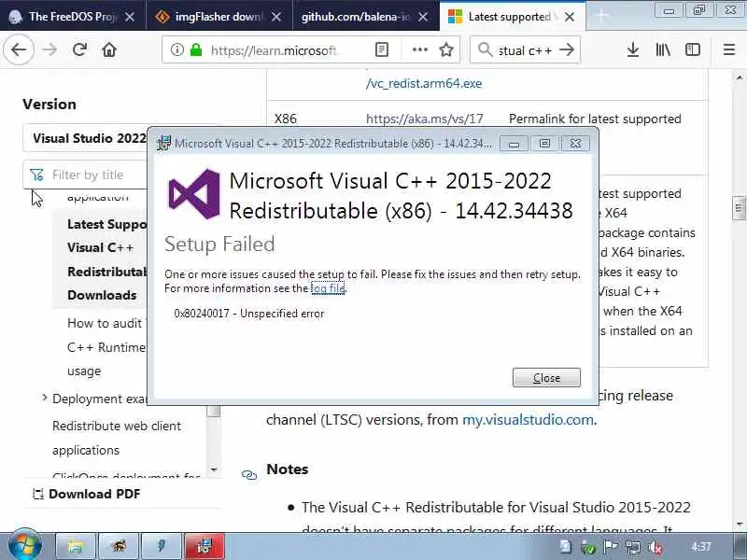This screenshot has width=747, height=560.
Task: Open the browser downloads panel
Action: [633, 49]
